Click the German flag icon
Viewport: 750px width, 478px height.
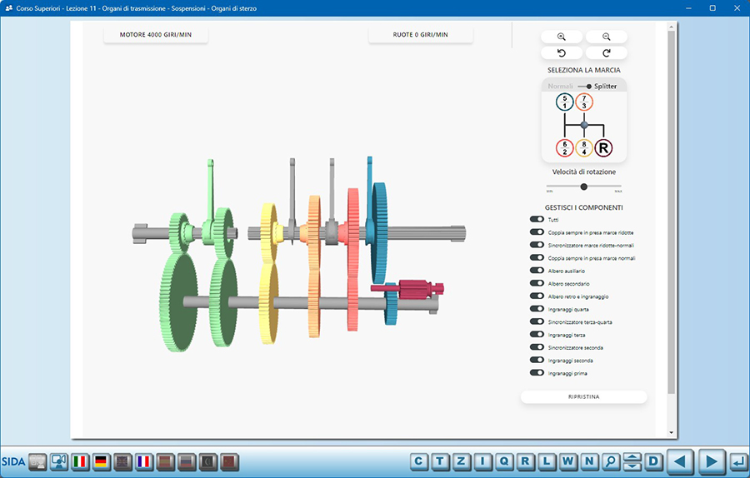pos(101,461)
